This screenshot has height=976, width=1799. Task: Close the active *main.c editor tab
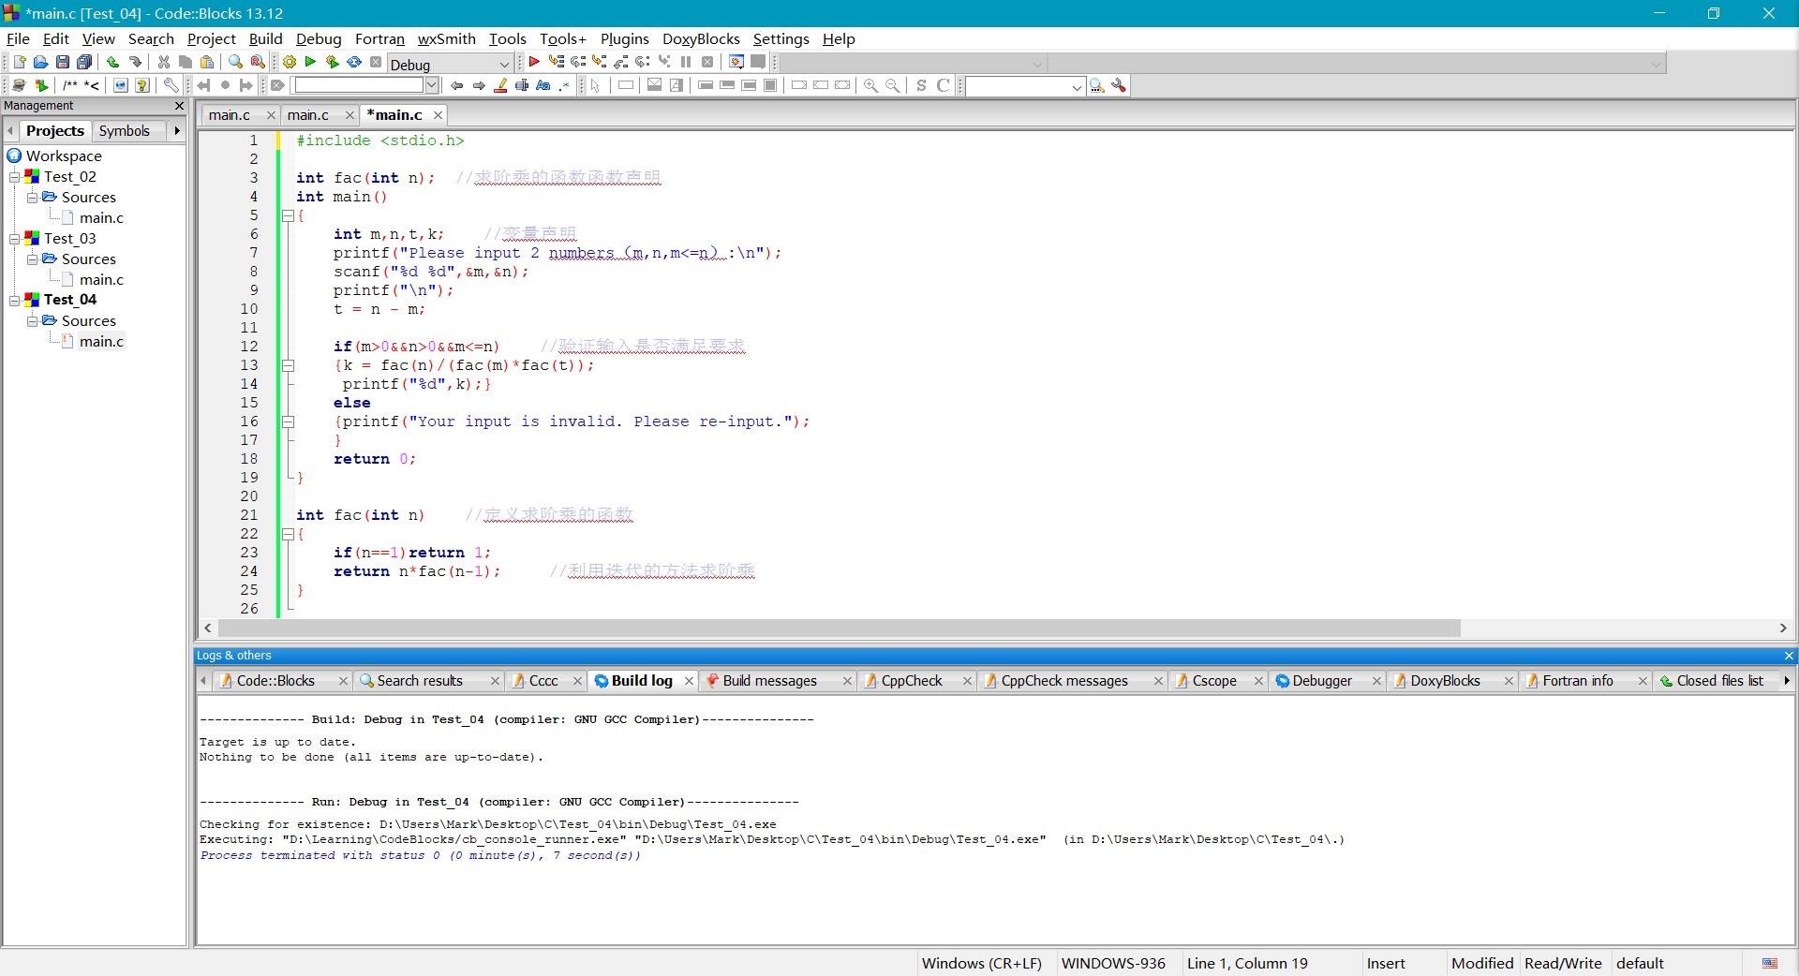tap(438, 115)
